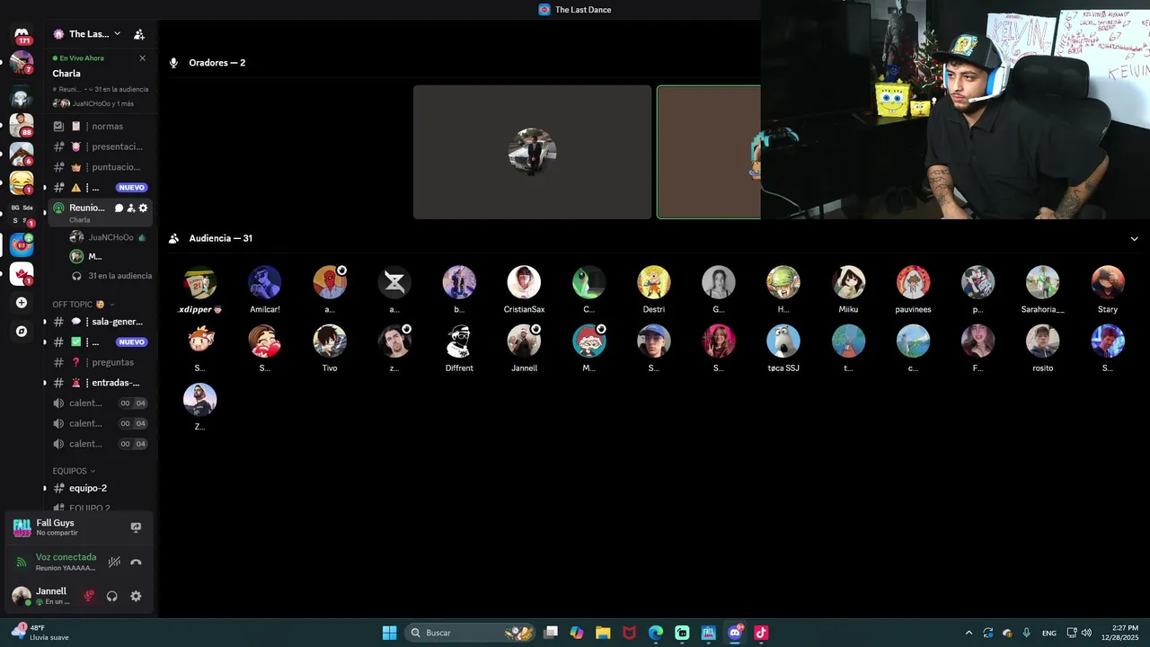This screenshot has width=1150, height=647.
Task: Select speaker JuaNCHoOo in the channel list
Action: click(110, 237)
